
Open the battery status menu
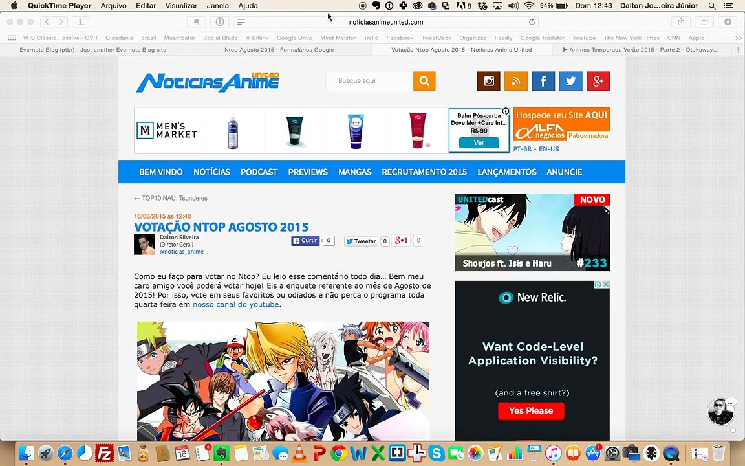click(x=562, y=6)
